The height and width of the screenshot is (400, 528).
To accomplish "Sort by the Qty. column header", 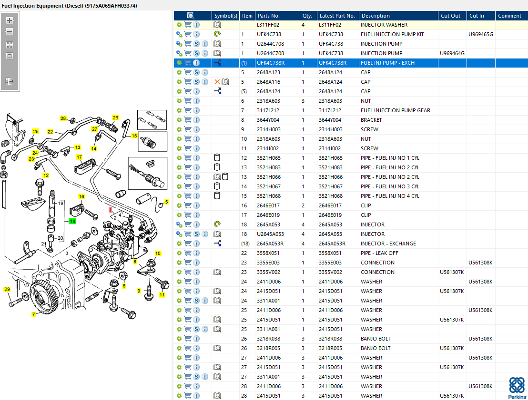I will (x=308, y=16).
